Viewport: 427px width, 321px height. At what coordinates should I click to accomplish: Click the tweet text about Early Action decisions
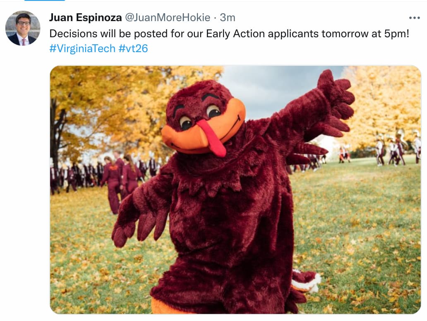pos(229,34)
